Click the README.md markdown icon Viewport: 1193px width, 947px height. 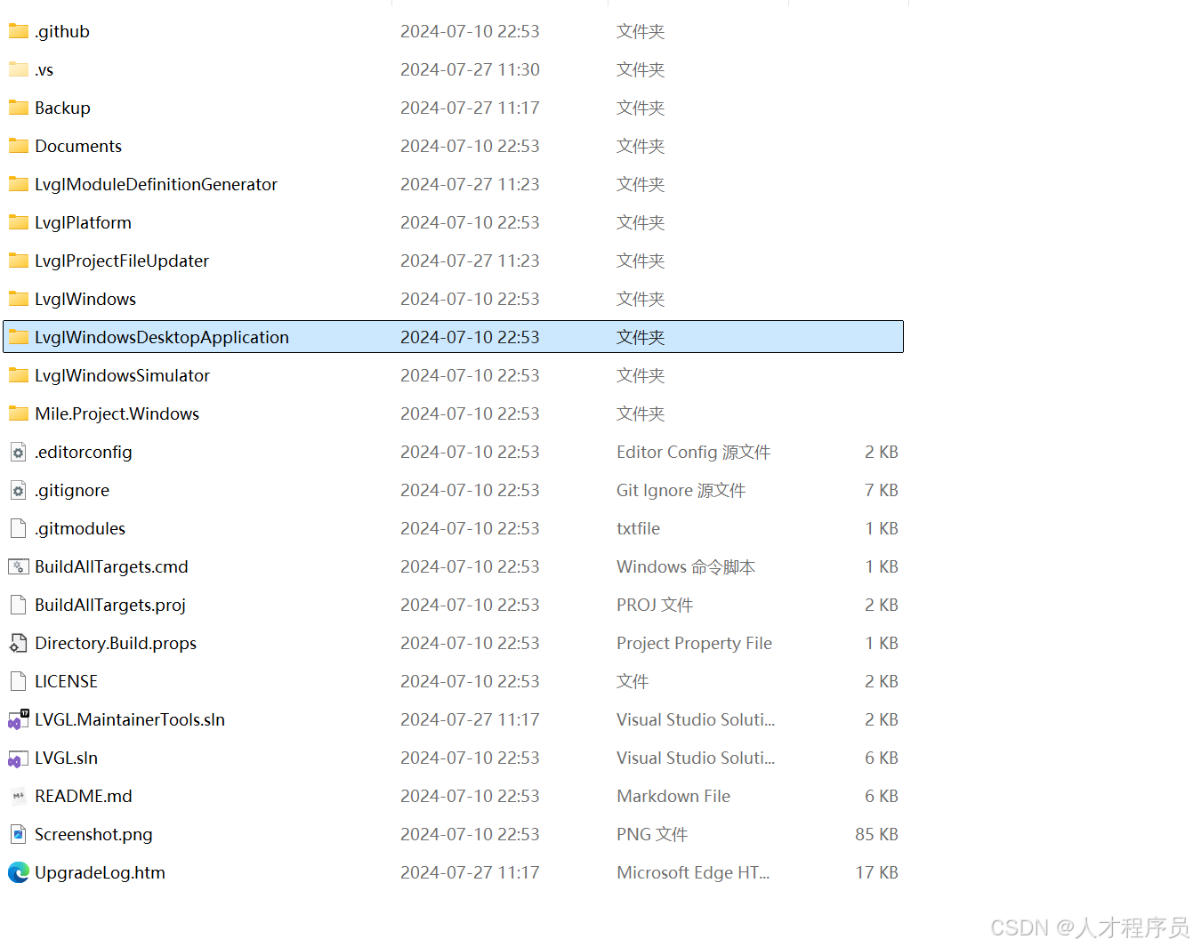19,796
